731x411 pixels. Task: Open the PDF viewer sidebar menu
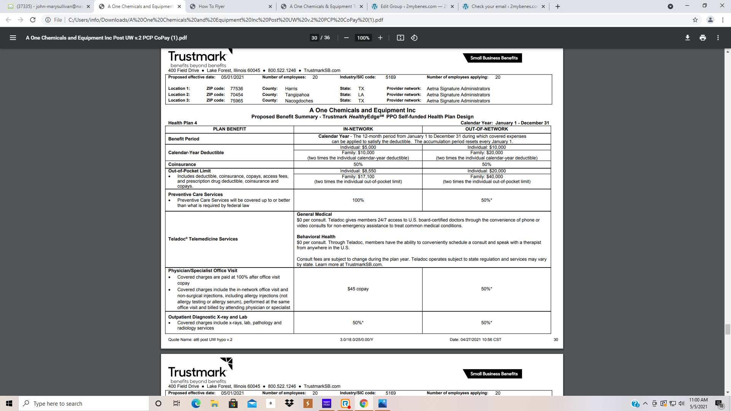tap(13, 38)
